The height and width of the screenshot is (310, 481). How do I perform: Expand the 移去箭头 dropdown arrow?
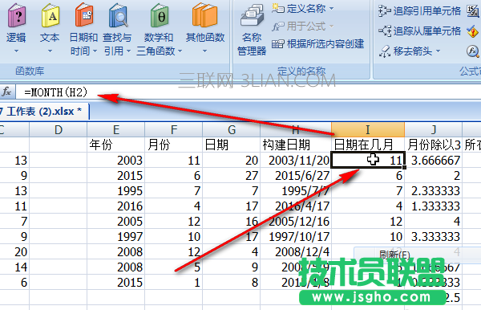pos(438,51)
